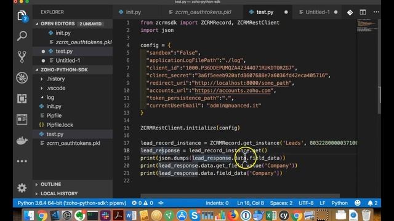Viewport: 394px width, 221px height.
Task: Open Slack from the dock
Action: (x=105, y=215)
